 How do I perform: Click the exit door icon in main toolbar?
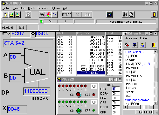pyautogui.click(x=154, y=14)
